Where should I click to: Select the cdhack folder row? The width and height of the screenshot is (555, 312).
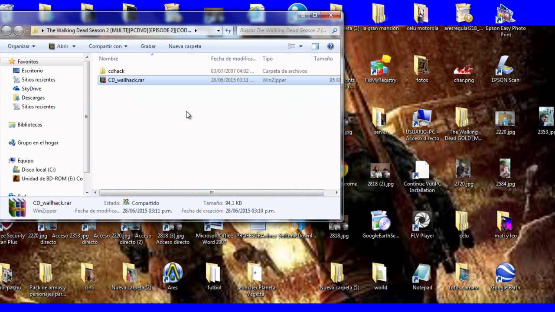tap(219, 71)
